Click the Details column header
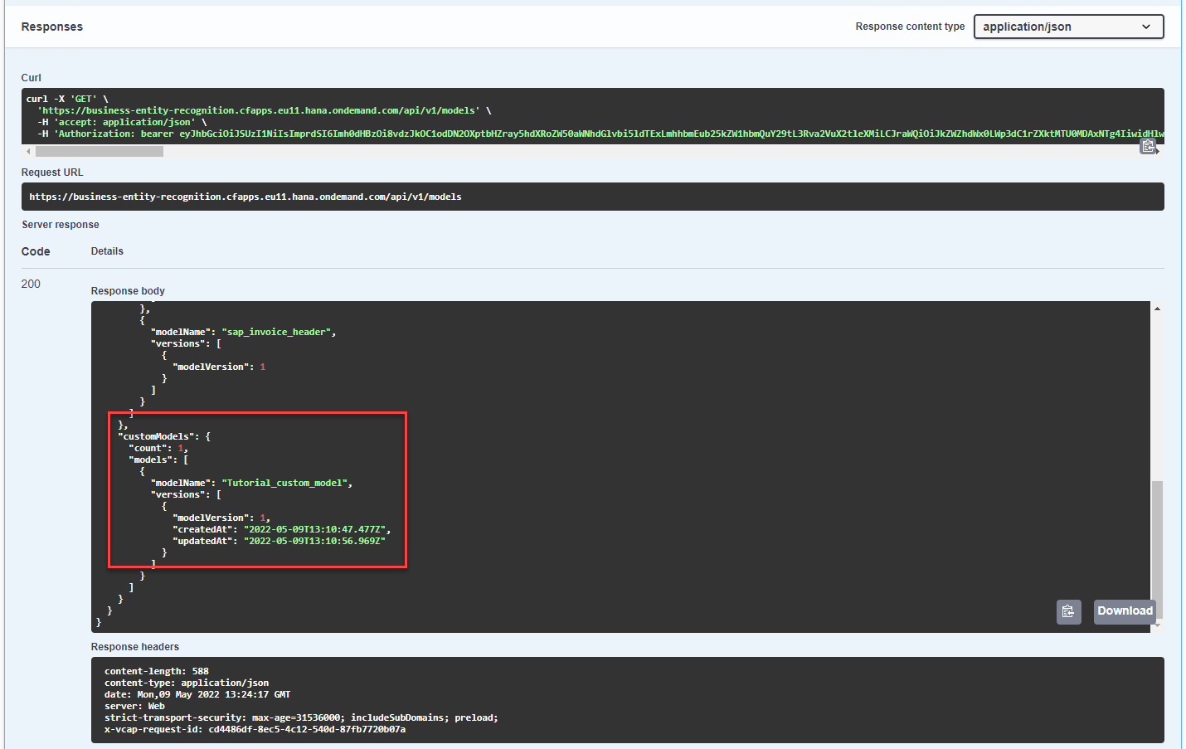 (x=107, y=251)
